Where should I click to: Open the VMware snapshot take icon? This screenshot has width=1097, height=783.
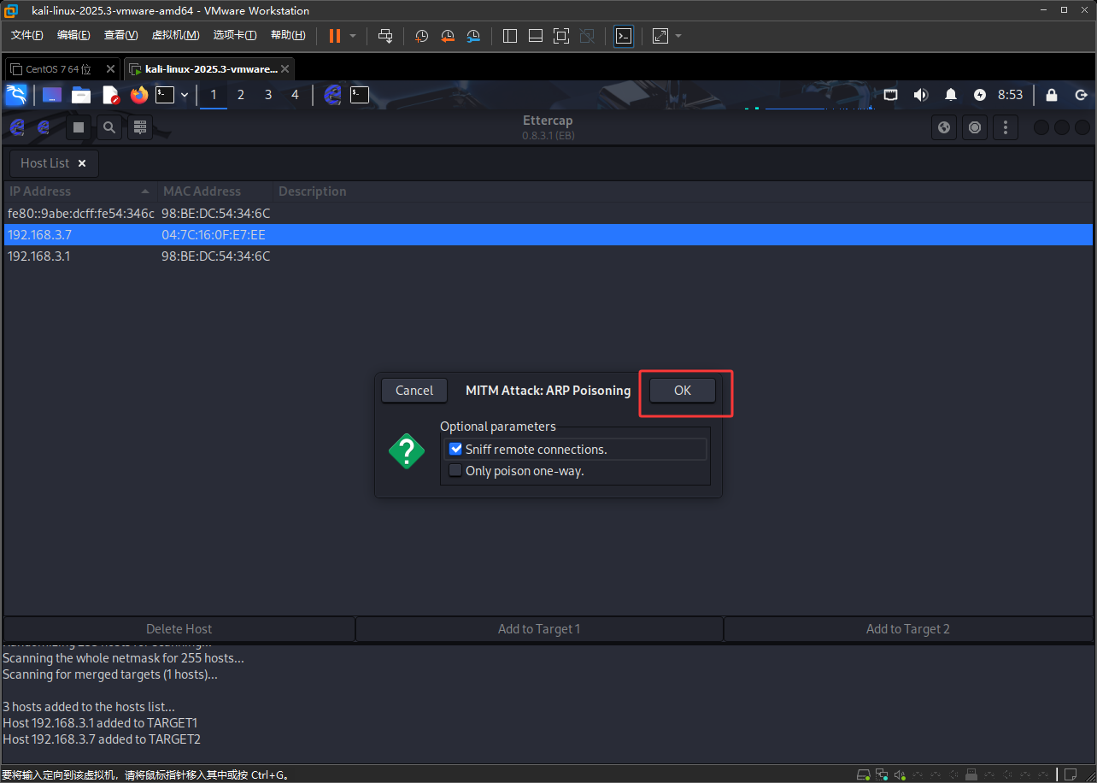point(422,36)
